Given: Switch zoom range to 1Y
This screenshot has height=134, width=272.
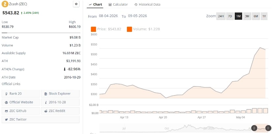Looking at the screenshot, I should click(x=264, y=16).
